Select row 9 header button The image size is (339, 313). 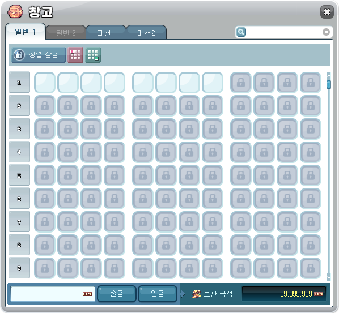click(19, 268)
